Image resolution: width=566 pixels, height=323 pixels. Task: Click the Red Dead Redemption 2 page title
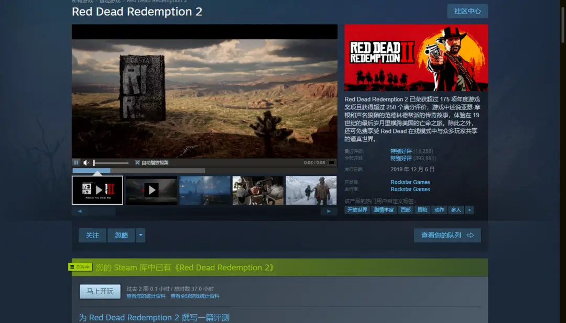(137, 12)
